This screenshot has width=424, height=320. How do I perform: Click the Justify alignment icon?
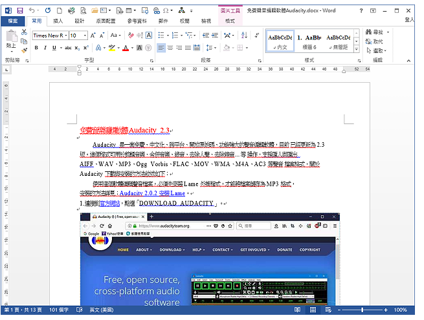(x=188, y=48)
